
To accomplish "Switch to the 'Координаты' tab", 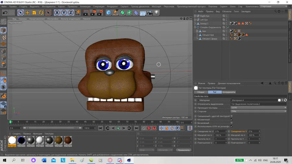I will click(x=229, y=92).
